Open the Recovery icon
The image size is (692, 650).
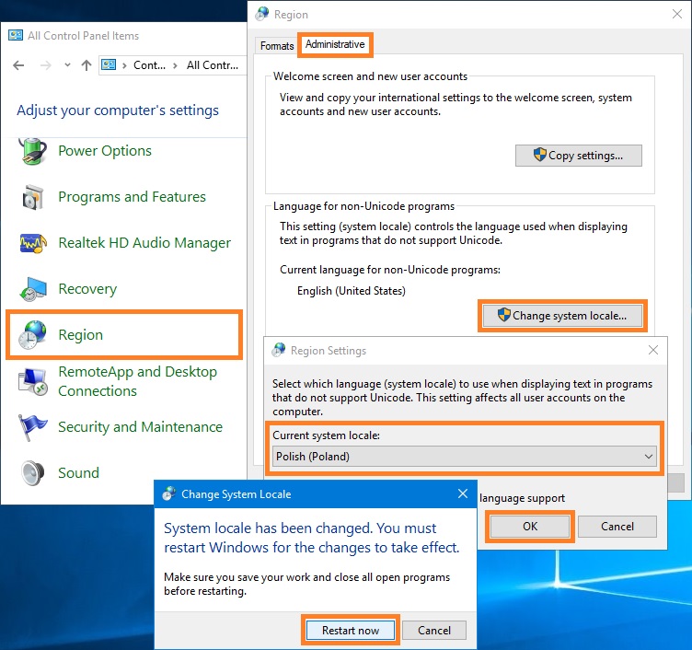tap(32, 289)
